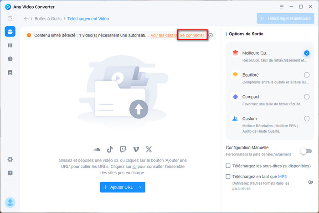Click the Ajouter URL button
This screenshot has width=319, height=213.
[123, 187]
